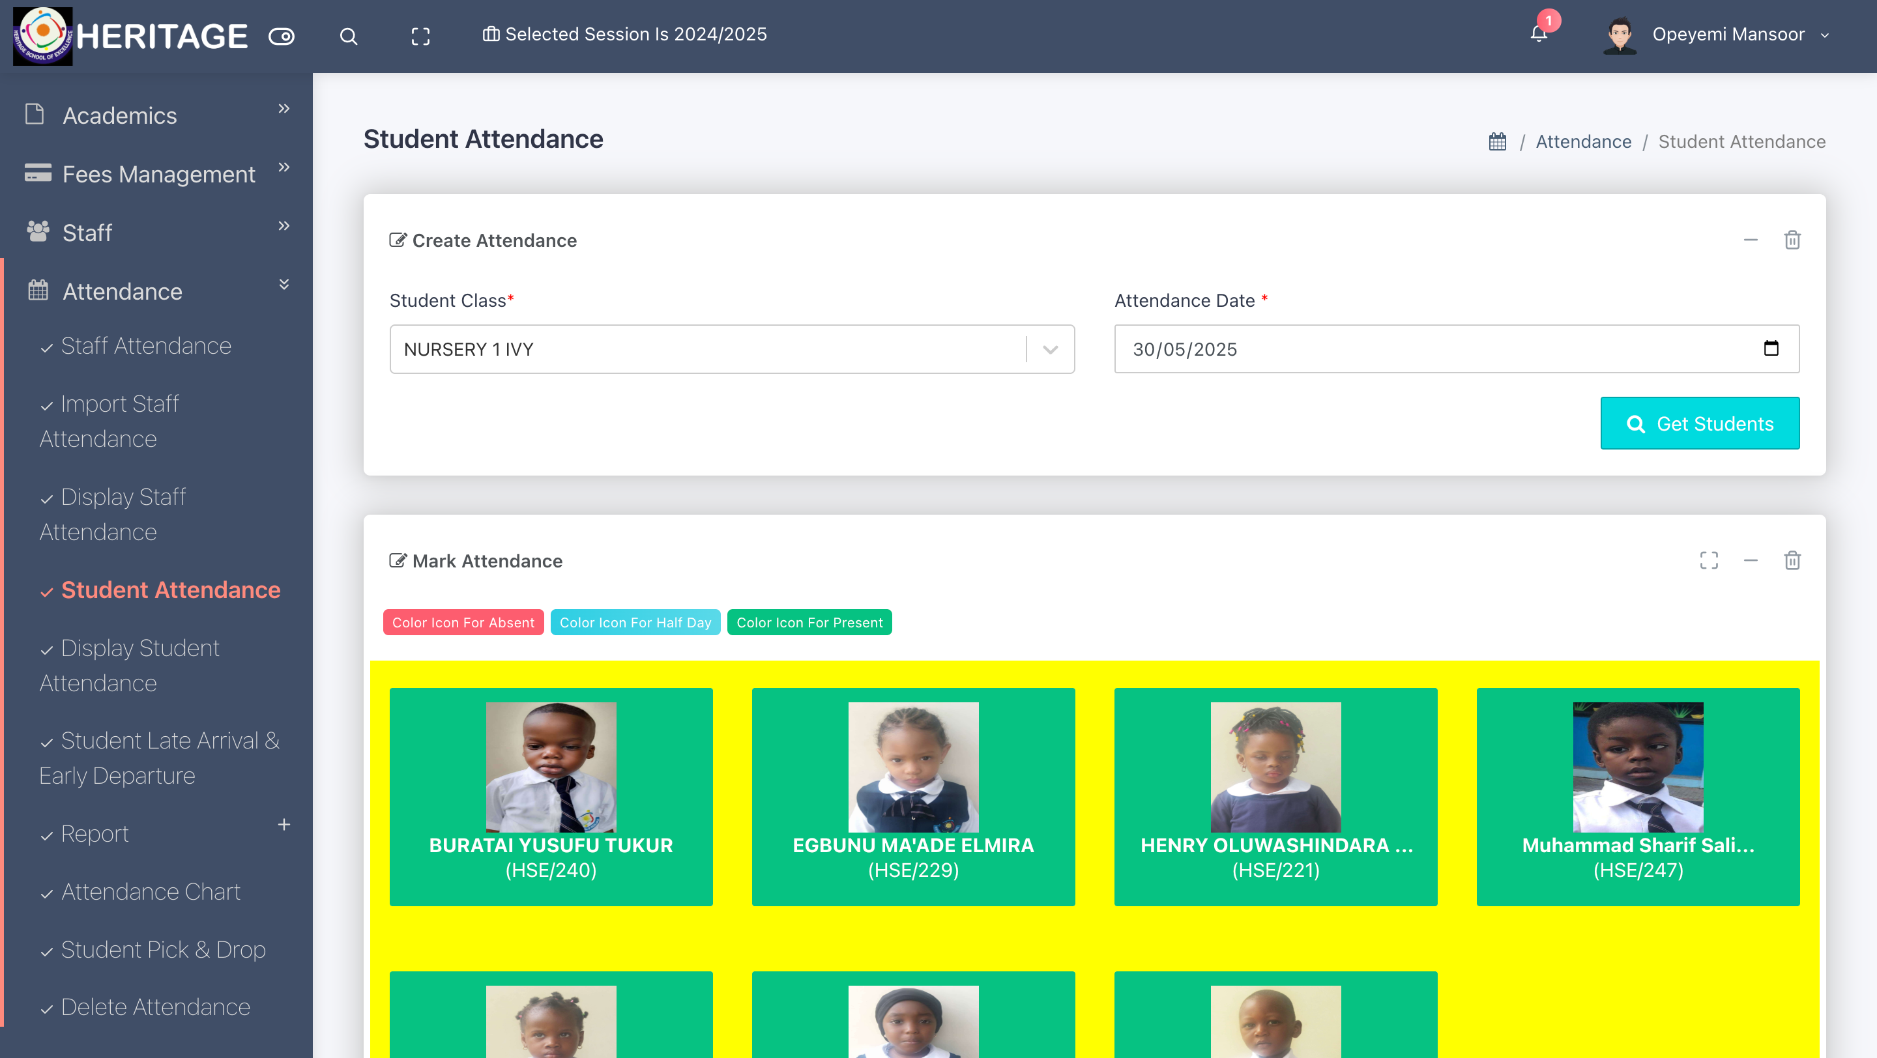The height and width of the screenshot is (1058, 1877).
Task: Click the Color Icon For Present badge
Action: tap(809, 623)
